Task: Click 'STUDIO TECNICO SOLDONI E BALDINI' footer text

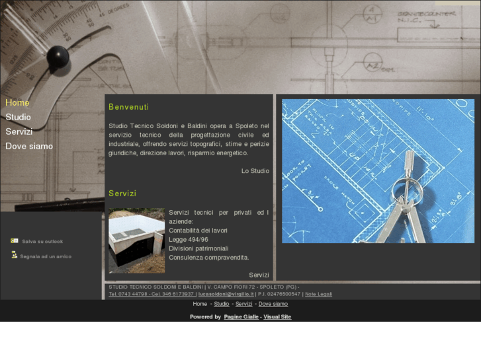Action: tap(156, 287)
